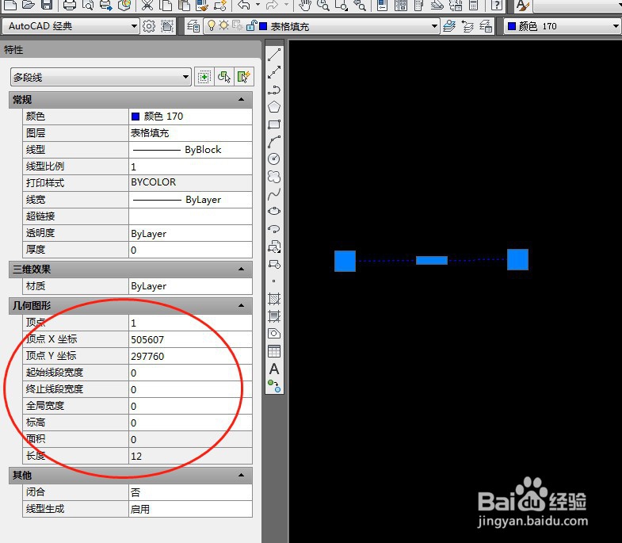
Task: Click the 线型生成 value 启用
Action: (x=190, y=509)
